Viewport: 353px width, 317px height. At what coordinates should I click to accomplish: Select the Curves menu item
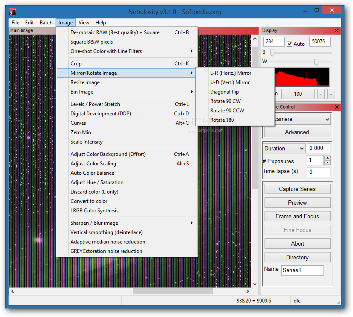(x=126, y=123)
